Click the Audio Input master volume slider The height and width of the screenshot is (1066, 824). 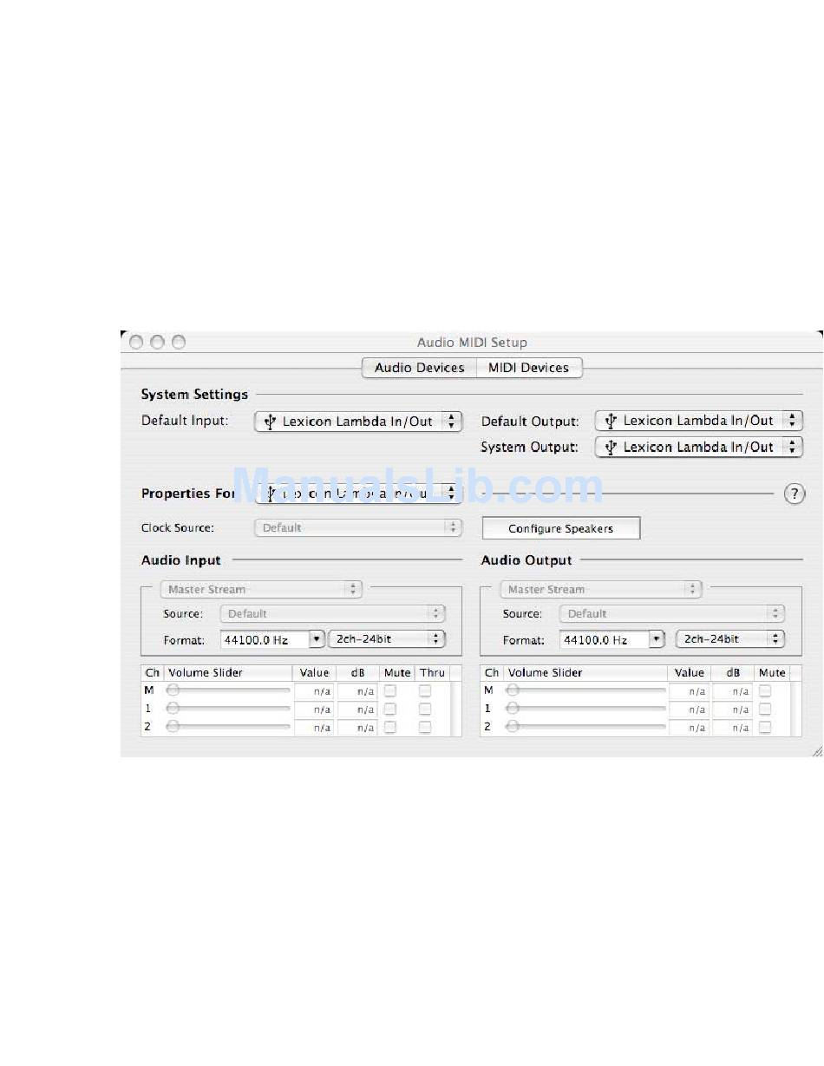[229, 690]
